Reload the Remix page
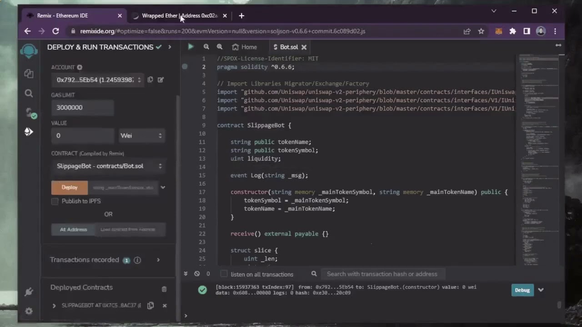 click(x=55, y=31)
